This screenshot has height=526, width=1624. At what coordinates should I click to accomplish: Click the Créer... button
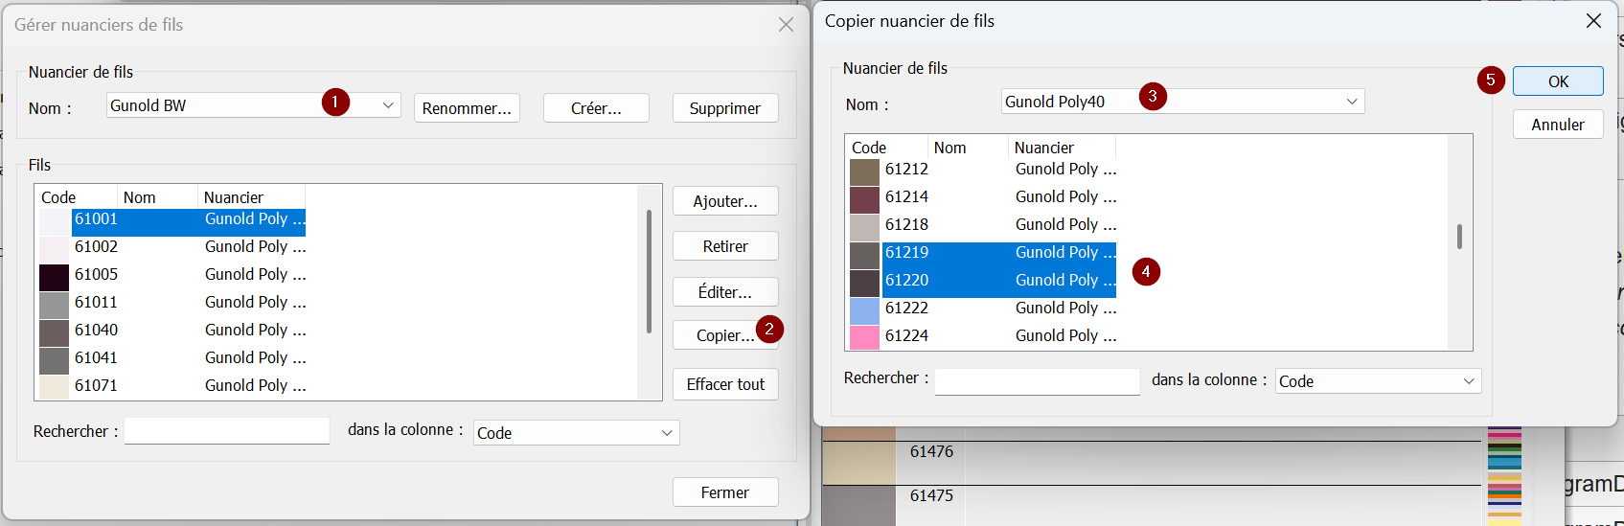[595, 108]
